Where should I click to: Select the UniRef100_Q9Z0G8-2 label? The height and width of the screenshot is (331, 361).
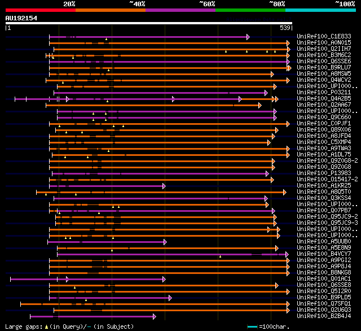[327, 160]
